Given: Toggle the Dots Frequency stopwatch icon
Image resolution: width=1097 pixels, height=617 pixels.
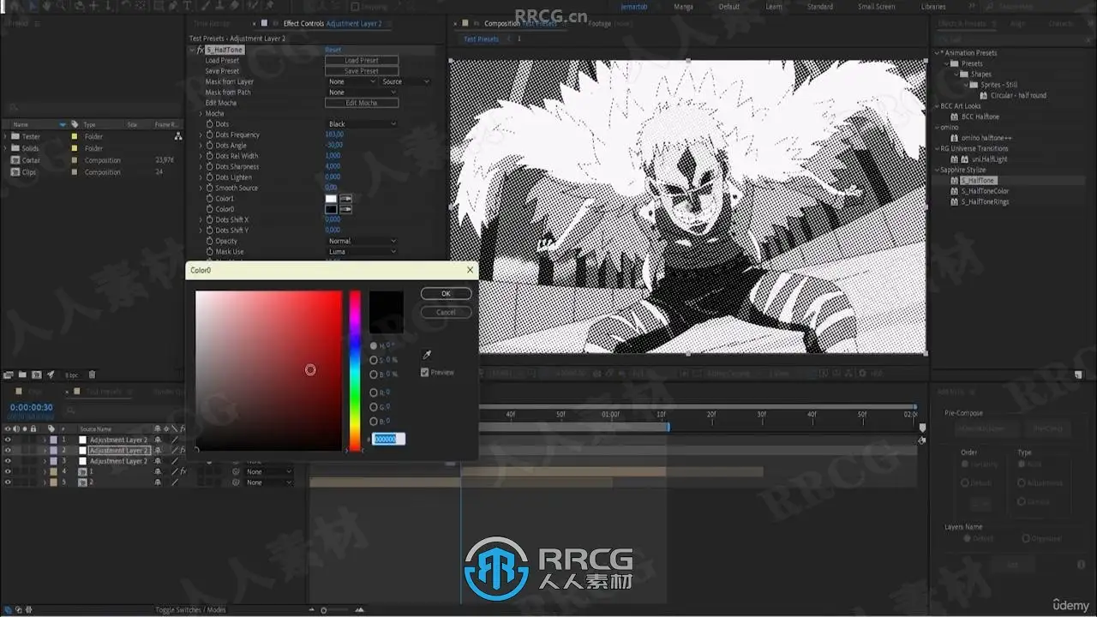Looking at the screenshot, I should (210, 135).
